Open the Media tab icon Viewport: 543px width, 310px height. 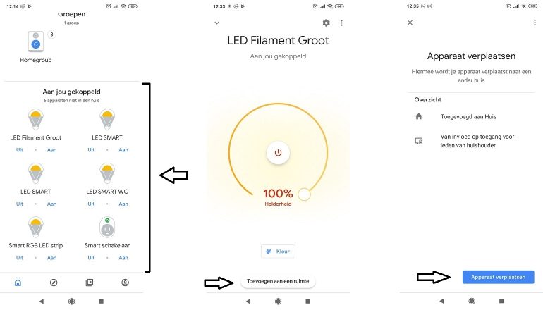pyautogui.click(x=90, y=283)
